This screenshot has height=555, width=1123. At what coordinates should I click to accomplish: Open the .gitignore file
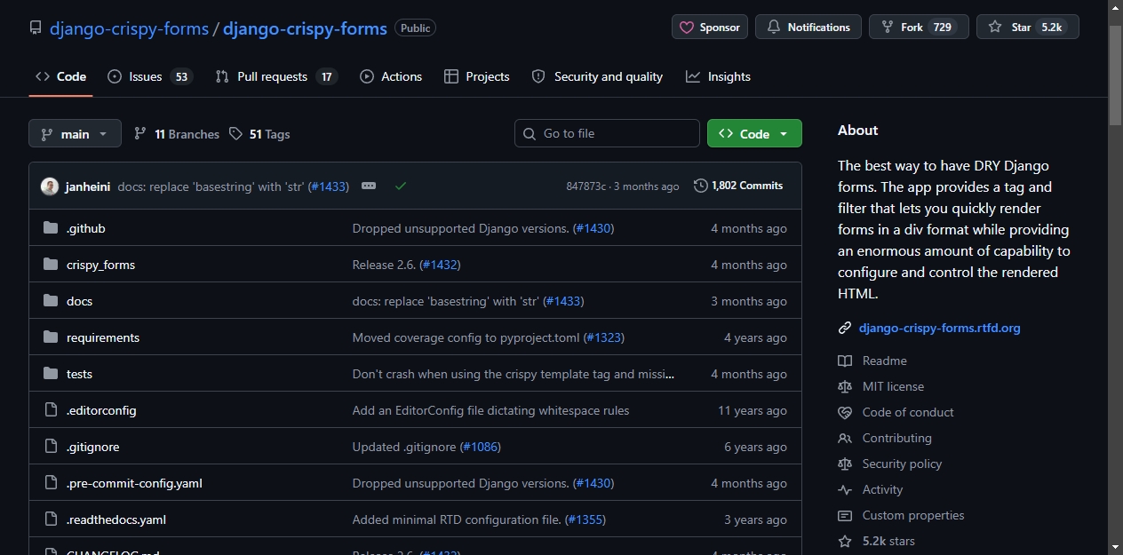point(92,447)
